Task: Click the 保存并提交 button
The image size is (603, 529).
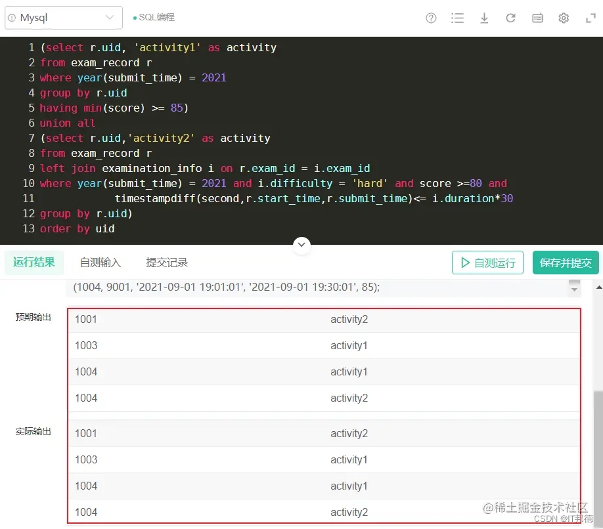Action: click(x=566, y=263)
